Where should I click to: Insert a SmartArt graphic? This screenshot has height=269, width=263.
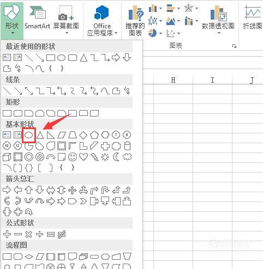click(x=37, y=18)
